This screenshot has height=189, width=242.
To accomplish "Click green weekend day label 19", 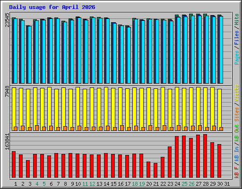I will click(x=142, y=184).
